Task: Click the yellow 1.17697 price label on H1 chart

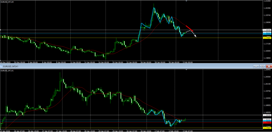Action: point(267,128)
